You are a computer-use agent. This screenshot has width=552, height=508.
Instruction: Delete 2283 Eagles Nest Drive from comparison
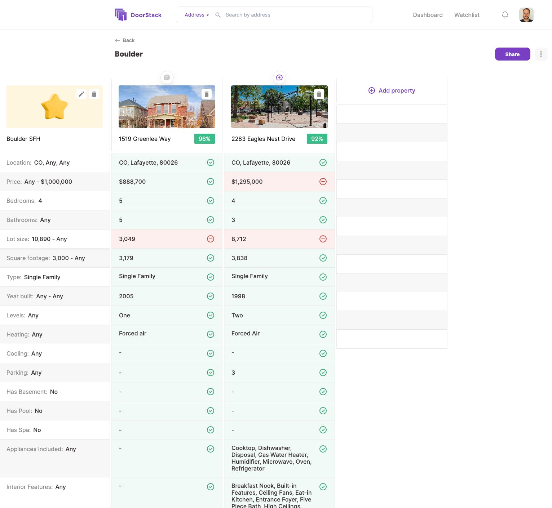click(319, 94)
